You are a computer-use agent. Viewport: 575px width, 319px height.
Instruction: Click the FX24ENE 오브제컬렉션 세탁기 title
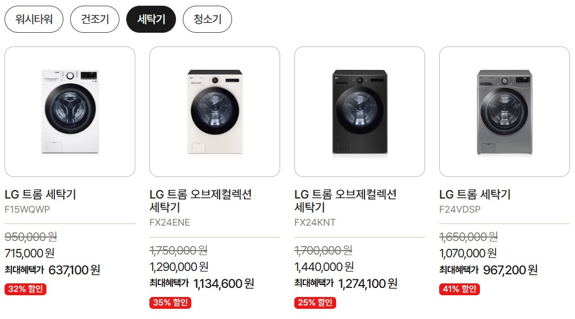200,201
